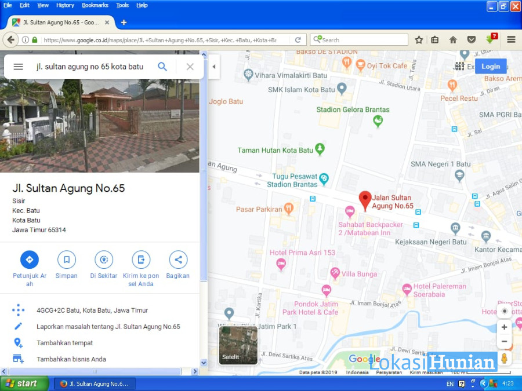This screenshot has height=391, width=522.
Task: Click the Persyaratan terms link
Action: (389, 372)
